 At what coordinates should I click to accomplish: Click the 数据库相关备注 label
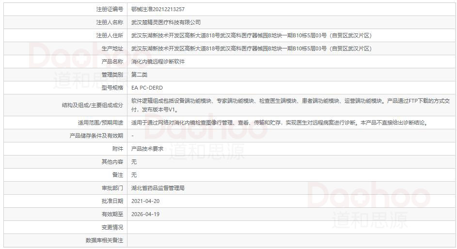104,241
